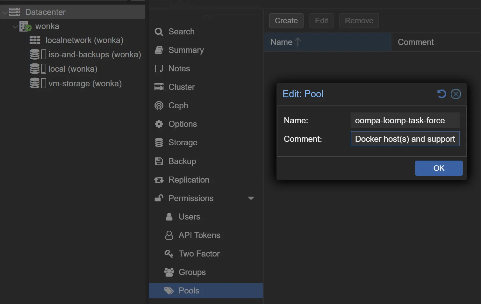Open the Groups page
Screen dimensions: 481x304
206,272
